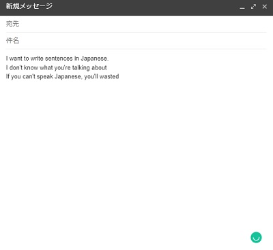Image resolution: width=273 pixels, height=250 pixels.
Task: Click the 新規メッセージ title bar text
Action: click(x=29, y=6)
